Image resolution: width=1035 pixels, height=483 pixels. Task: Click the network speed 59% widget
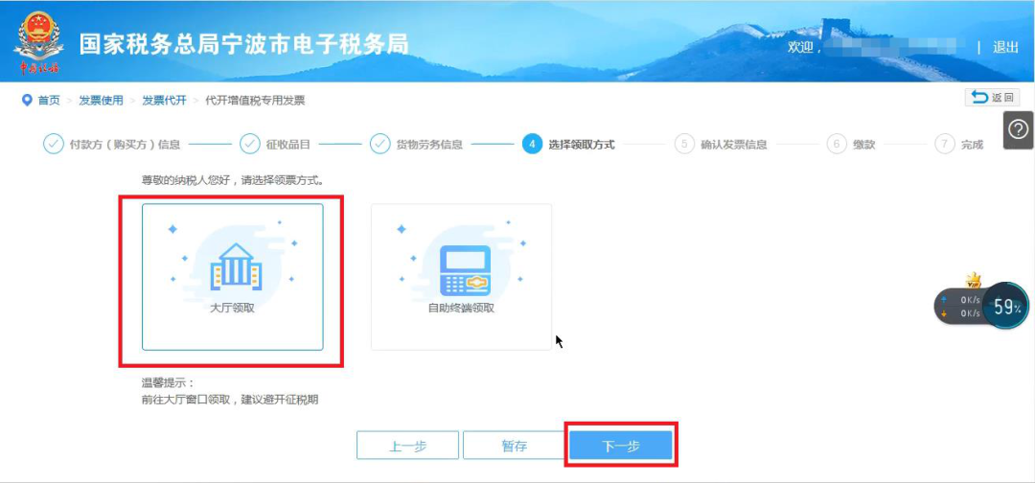point(982,305)
